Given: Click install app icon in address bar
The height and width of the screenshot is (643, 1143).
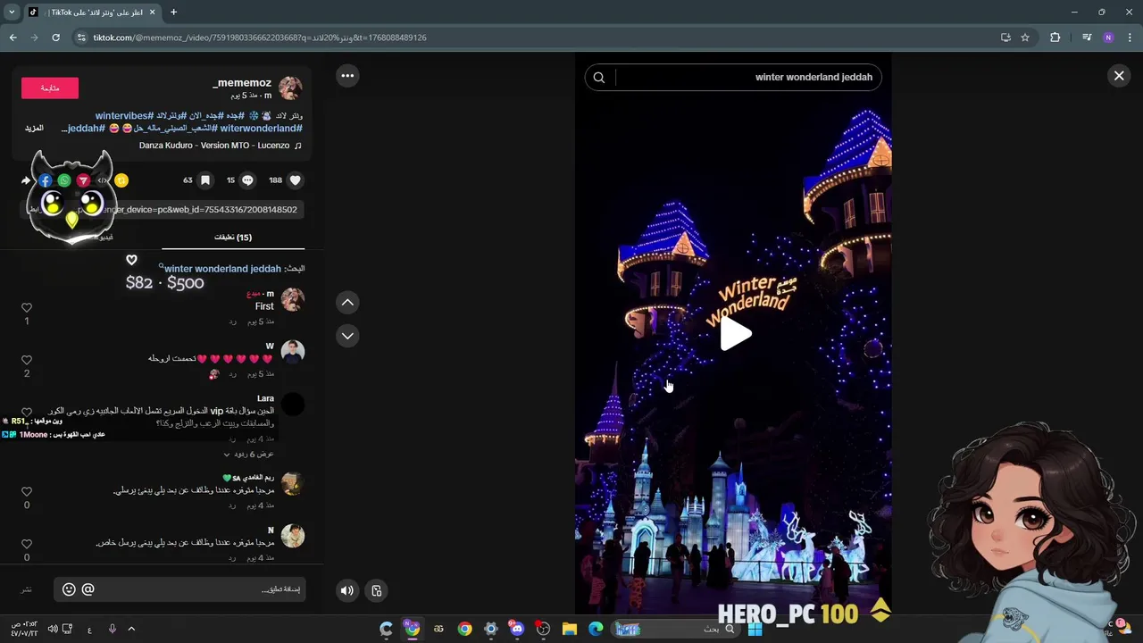Looking at the screenshot, I should pyautogui.click(x=1005, y=38).
